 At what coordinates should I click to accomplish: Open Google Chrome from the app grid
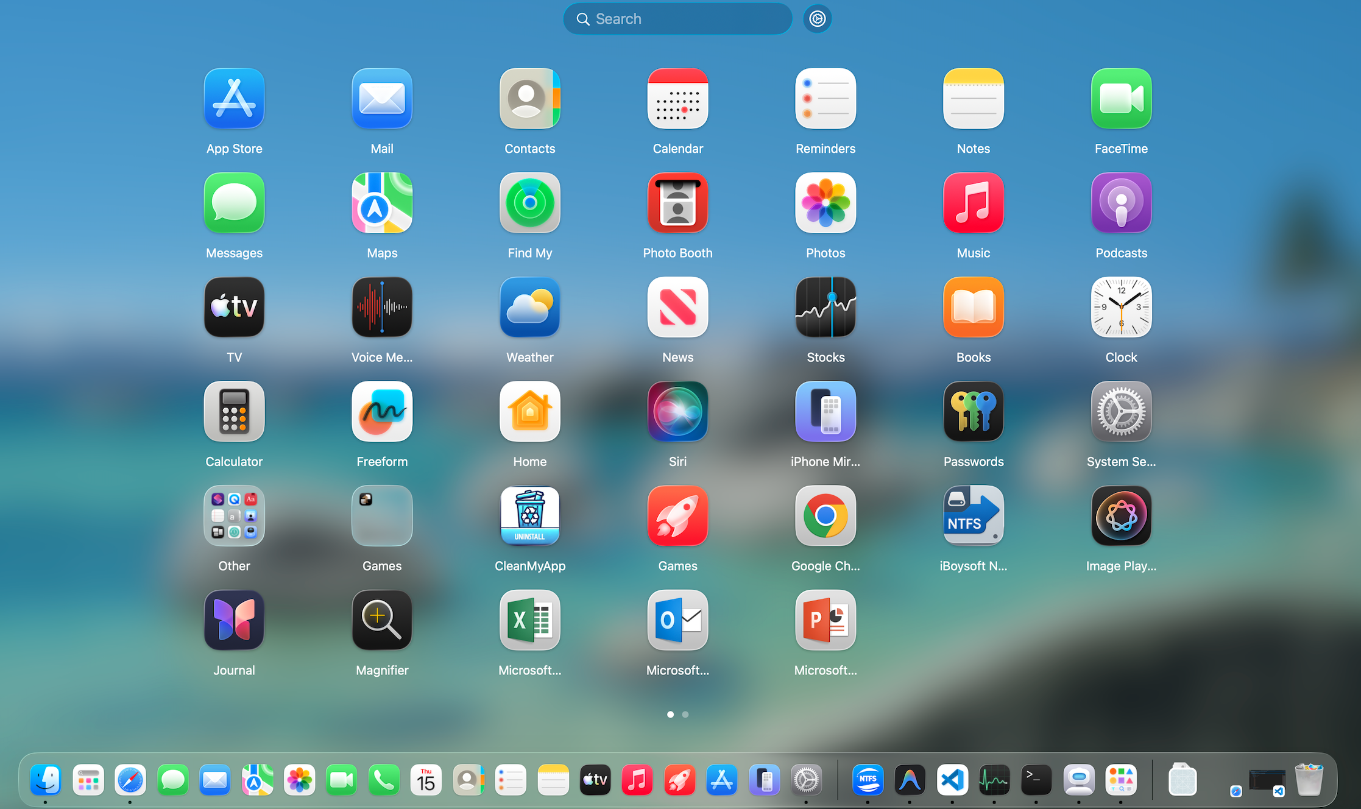point(825,516)
